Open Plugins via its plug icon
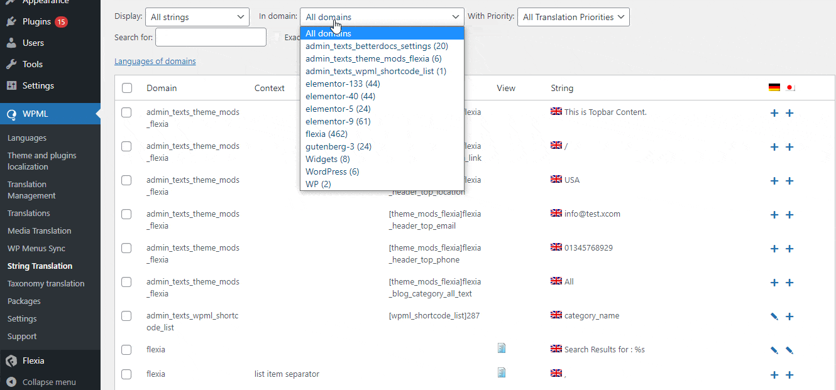Viewport: 836px width, 390px height. click(11, 22)
